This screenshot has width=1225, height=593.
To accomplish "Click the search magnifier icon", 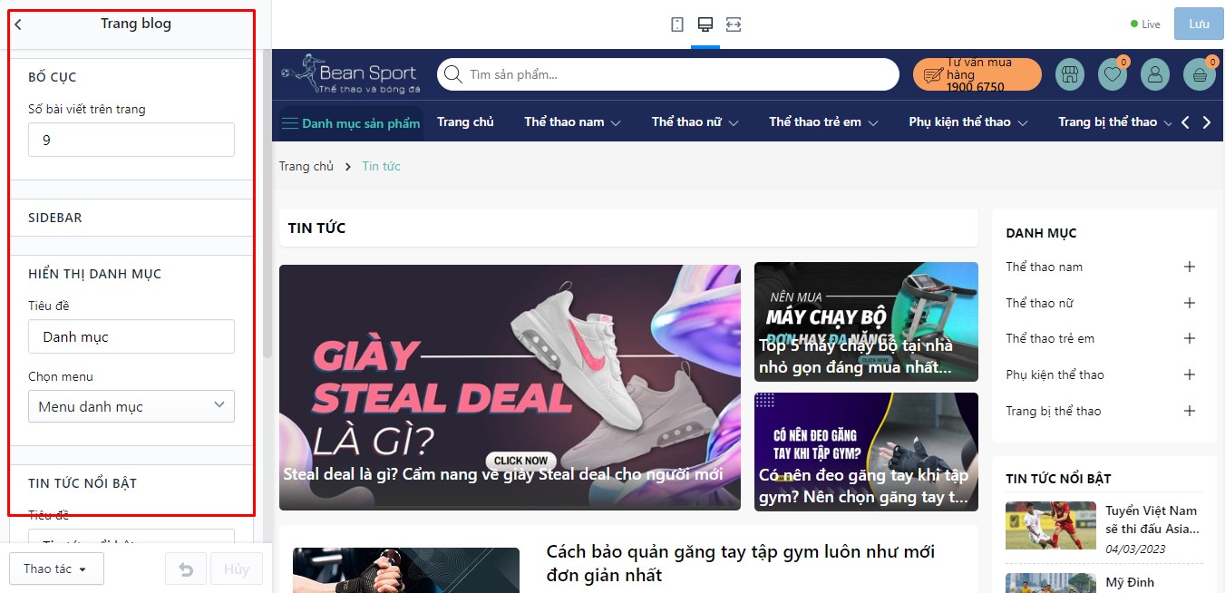I will 452,74.
